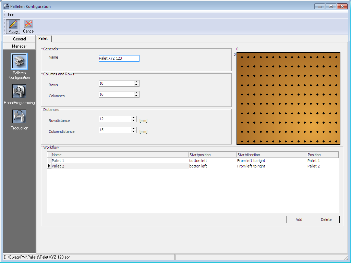Decrease Columnes with the down arrow

click(x=136, y=96)
